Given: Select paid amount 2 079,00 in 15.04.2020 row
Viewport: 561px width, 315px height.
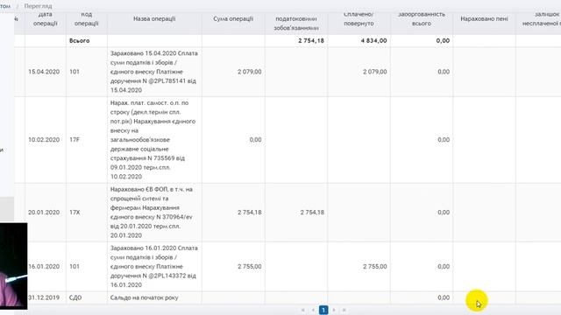Looking at the screenshot, I should (375, 72).
